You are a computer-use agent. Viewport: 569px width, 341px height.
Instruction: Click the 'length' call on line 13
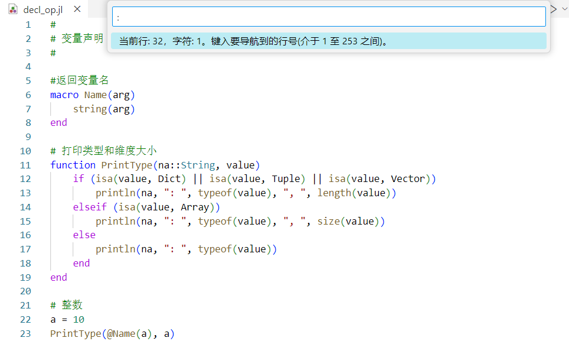pyautogui.click(x=334, y=193)
